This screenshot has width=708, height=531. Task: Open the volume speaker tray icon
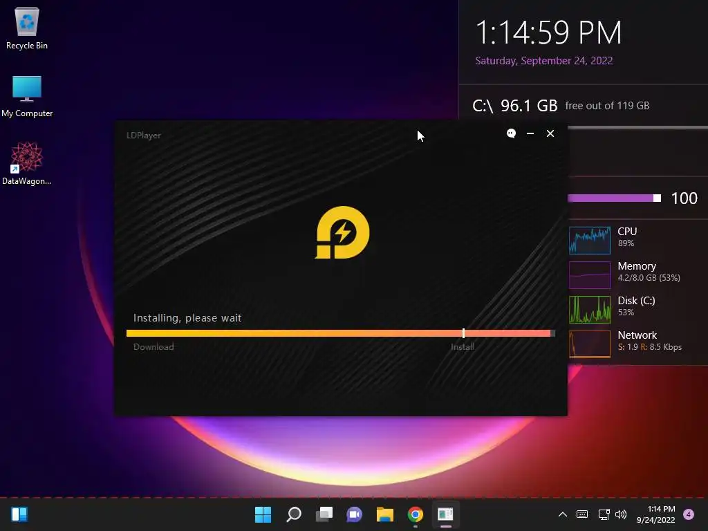622,514
